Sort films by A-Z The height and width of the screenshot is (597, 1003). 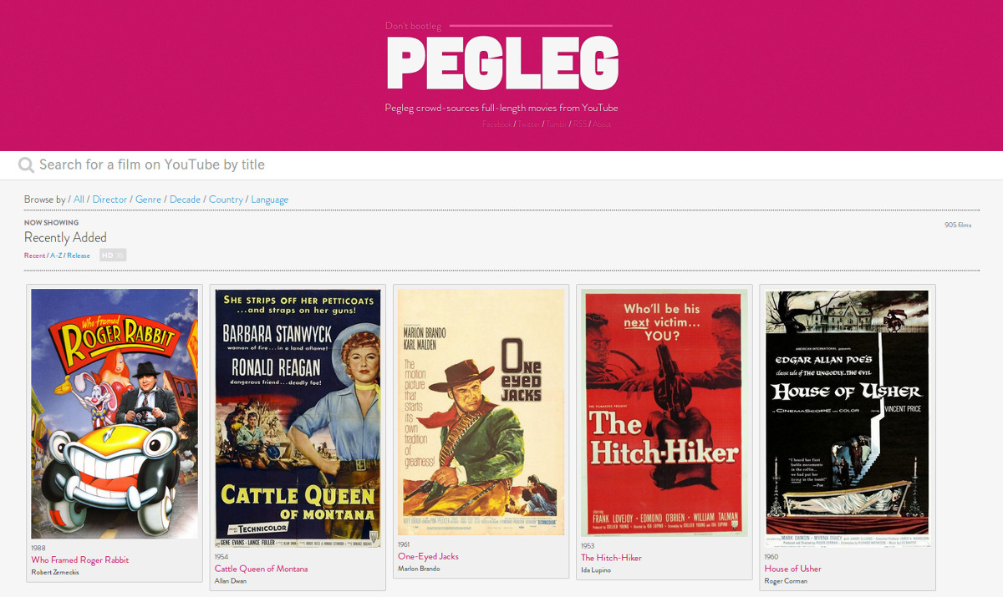pyautogui.click(x=56, y=255)
